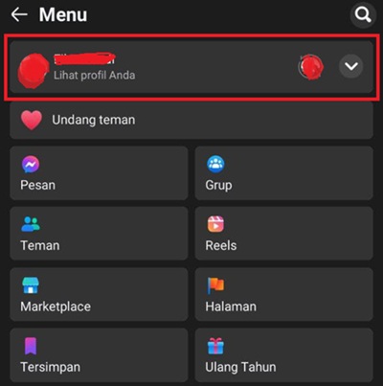Tap the Marketplace storefront icon

31,284
